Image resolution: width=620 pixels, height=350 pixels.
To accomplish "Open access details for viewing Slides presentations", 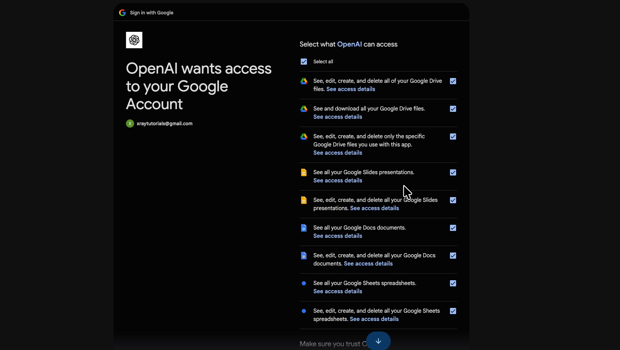I will (x=338, y=180).
